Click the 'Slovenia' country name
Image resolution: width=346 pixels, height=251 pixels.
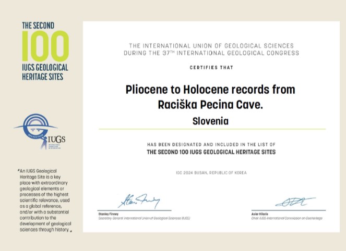pyautogui.click(x=210, y=121)
